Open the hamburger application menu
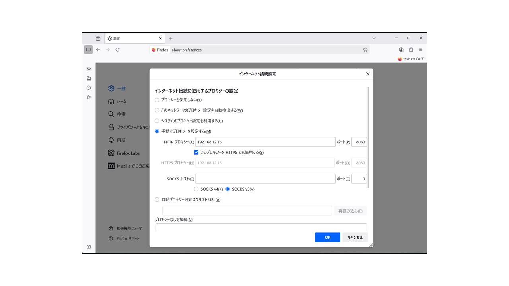The height and width of the screenshot is (286, 509). [420, 50]
